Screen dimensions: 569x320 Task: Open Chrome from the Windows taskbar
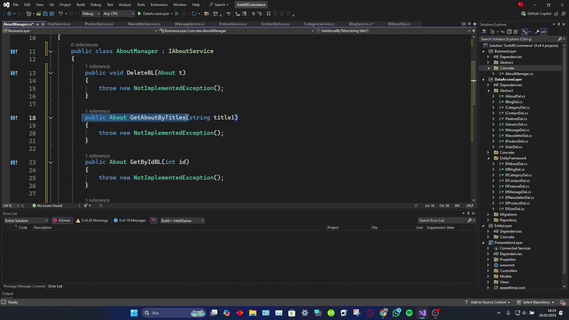coord(383,313)
